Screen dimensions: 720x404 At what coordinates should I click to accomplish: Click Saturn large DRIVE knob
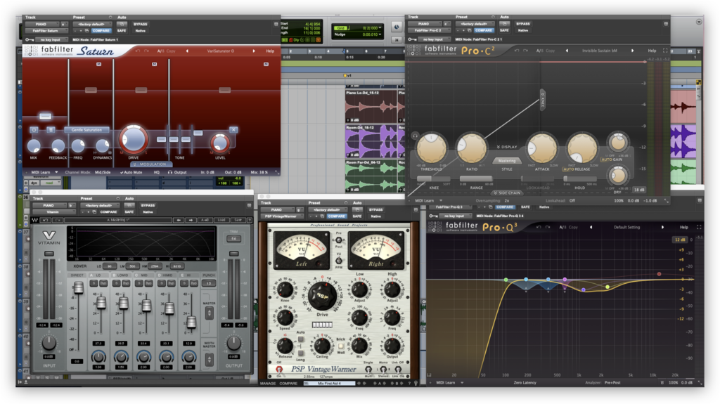[133, 139]
